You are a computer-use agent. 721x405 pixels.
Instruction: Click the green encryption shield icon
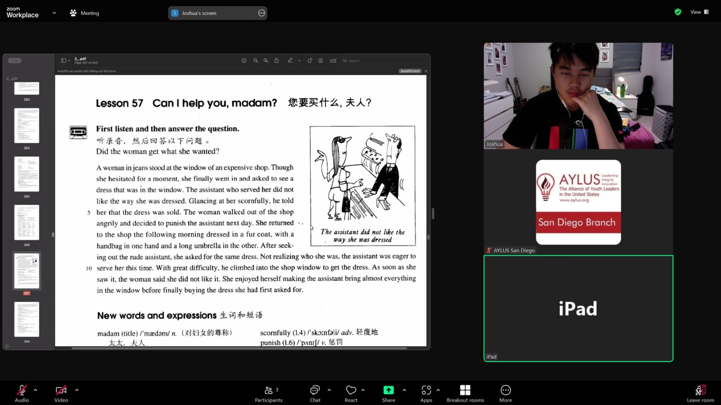tap(677, 12)
